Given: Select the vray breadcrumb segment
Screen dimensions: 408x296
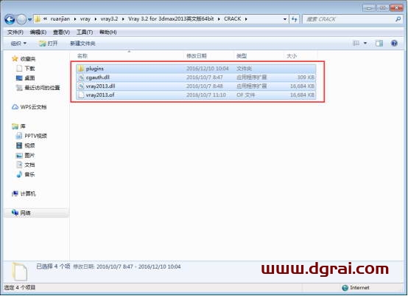Looking at the screenshot, I should [x=85, y=19].
